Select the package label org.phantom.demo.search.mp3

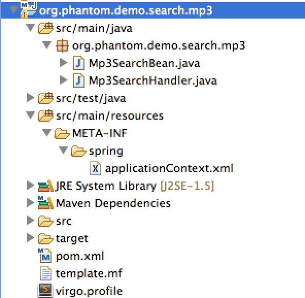coord(159,46)
